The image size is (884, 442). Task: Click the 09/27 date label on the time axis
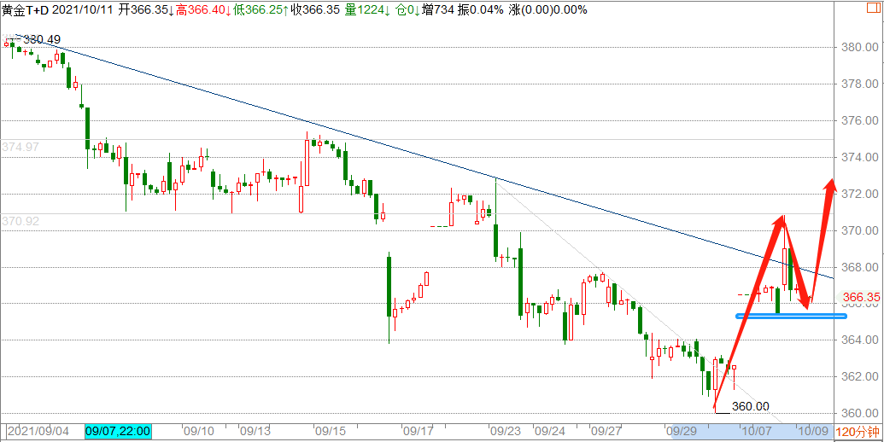click(x=606, y=433)
